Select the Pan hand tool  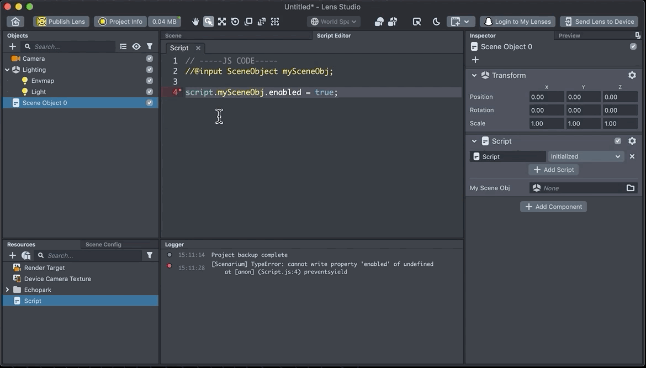pos(195,22)
